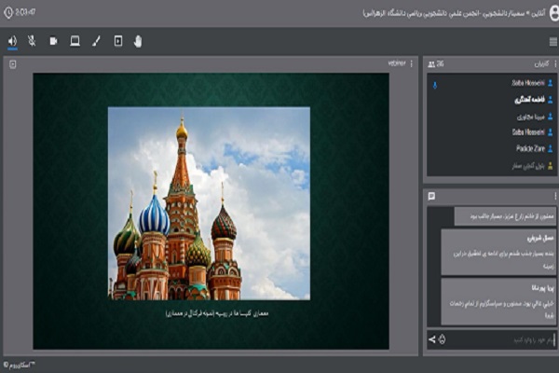Image resolution: width=559 pixels, height=373 pixels.
Task: Click the آنلاین breadcrumb link
Action: pos(539,14)
